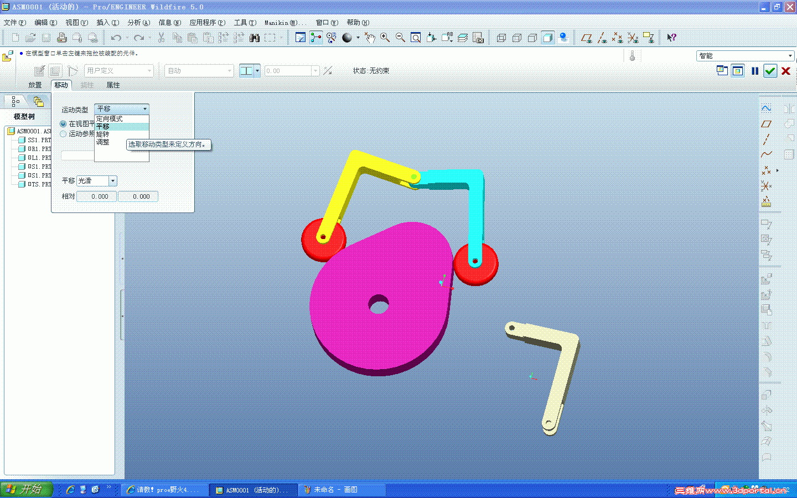Click the open file folder icon
The height and width of the screenshot is (498, 797).
(x=31, y=38)
